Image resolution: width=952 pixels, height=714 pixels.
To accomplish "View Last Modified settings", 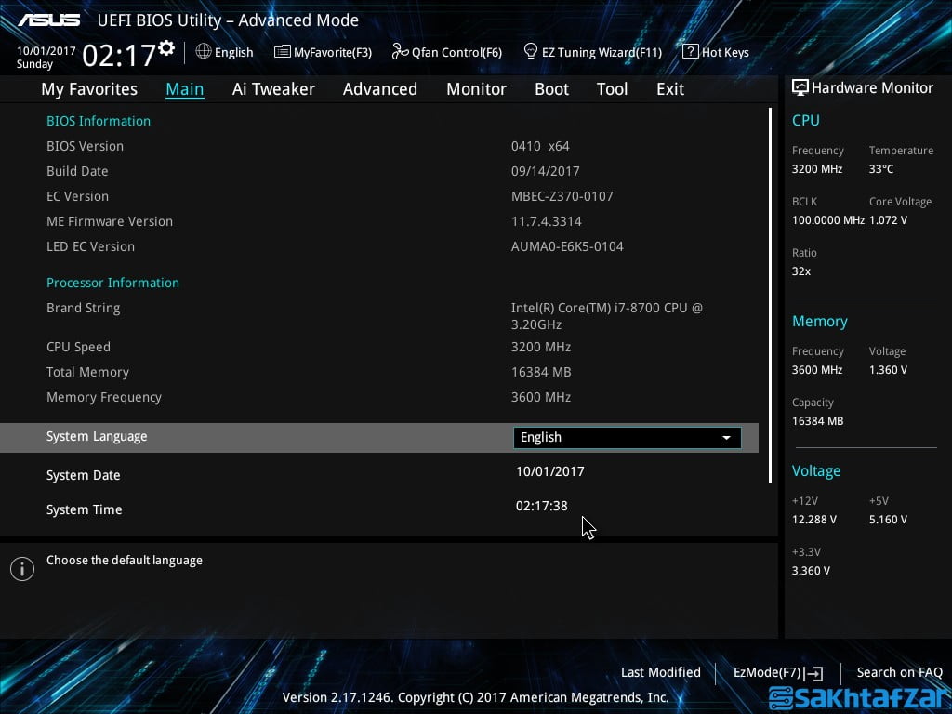I will tap(660, 672).
